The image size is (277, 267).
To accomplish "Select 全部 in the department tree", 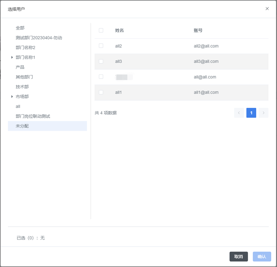I will 20,28.
